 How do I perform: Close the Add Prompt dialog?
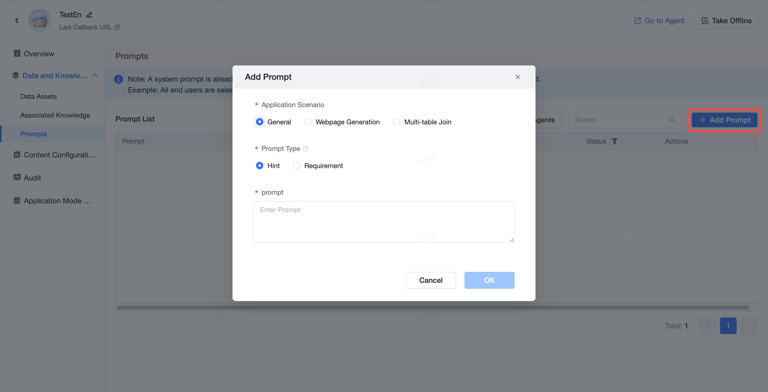(517, 77)
